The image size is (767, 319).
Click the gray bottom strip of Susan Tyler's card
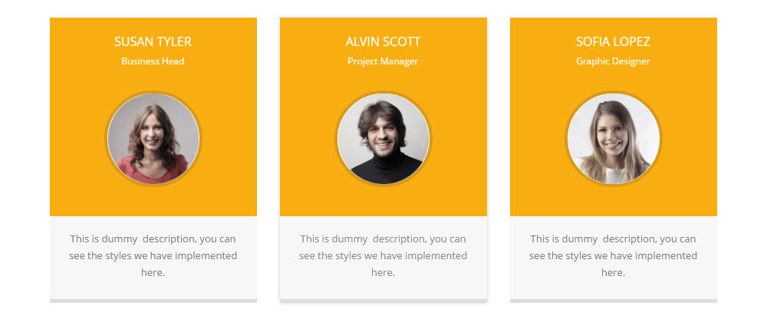pos(153,301)
